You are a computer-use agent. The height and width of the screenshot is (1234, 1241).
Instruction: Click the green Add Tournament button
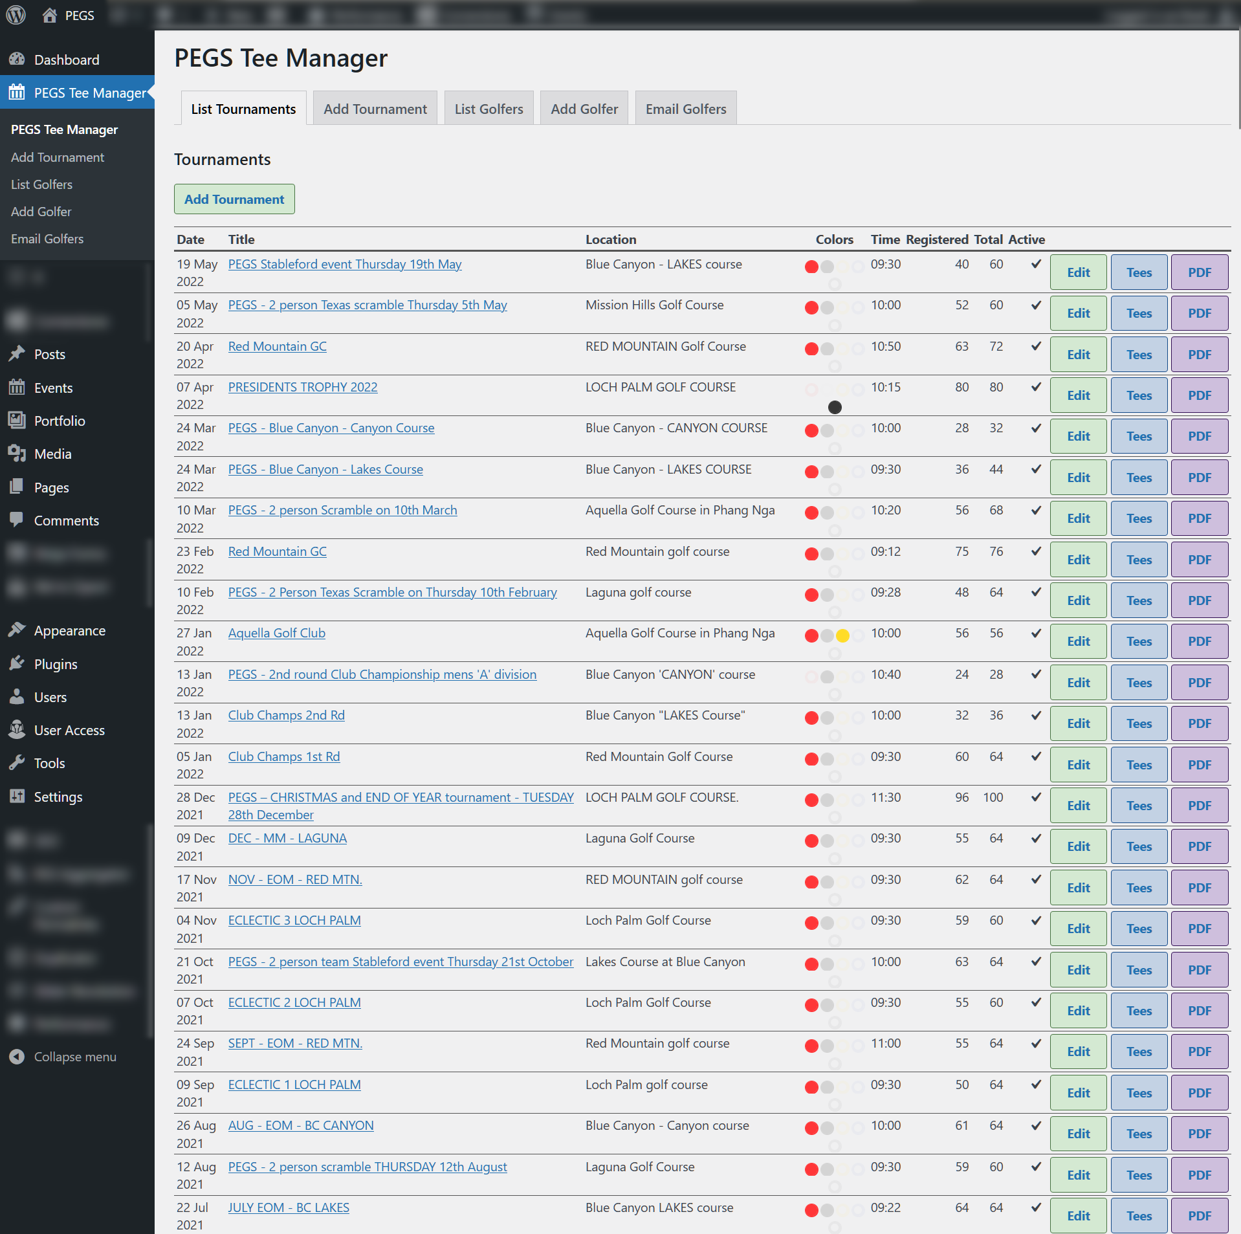pyautogui.click(x=234, y=199)
